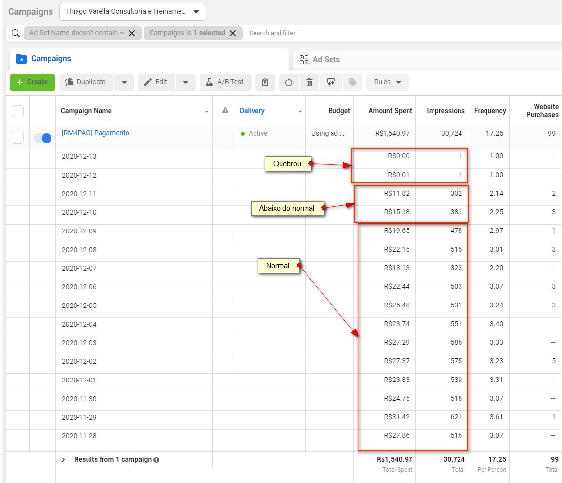Delete campaign using the trash icon
This screenshot has height=483, width=562.
[309, 82]
